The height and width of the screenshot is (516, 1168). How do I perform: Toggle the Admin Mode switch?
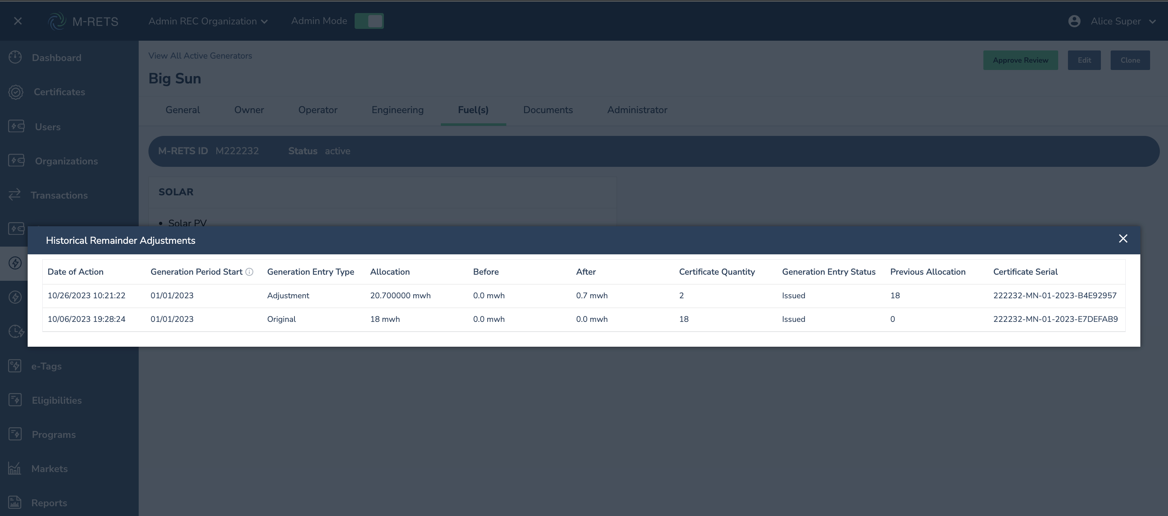(x=369, y=21)
